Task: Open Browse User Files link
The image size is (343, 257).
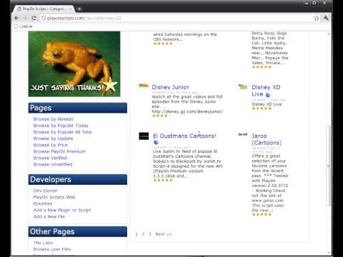Action: 52,249
